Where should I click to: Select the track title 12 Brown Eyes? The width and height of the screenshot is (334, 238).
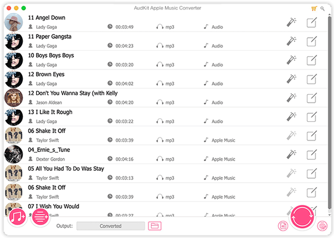(46, 75)
